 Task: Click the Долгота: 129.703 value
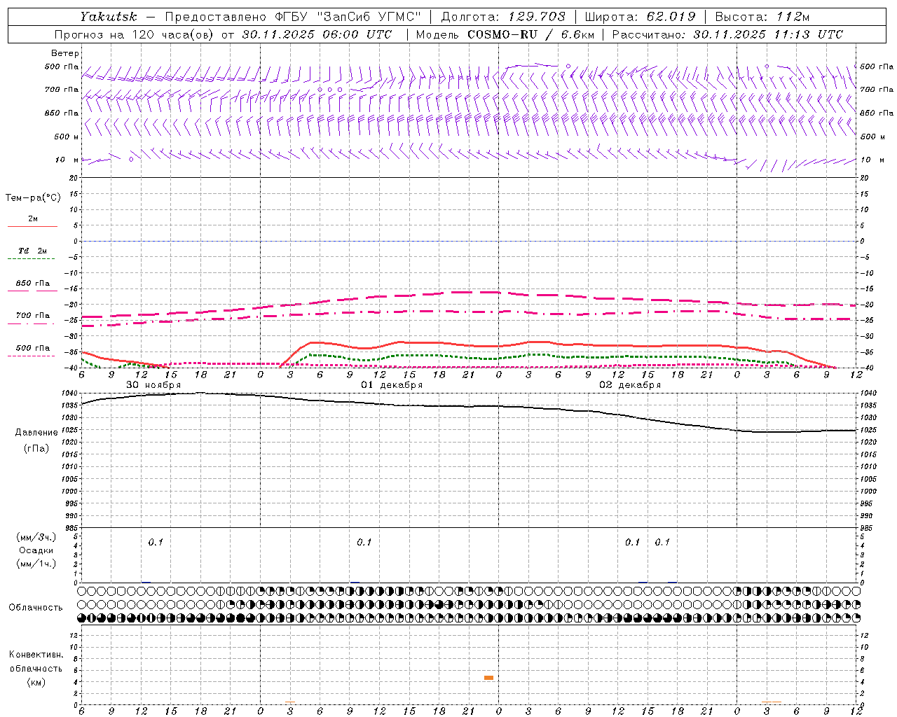(x=502, y=17)
